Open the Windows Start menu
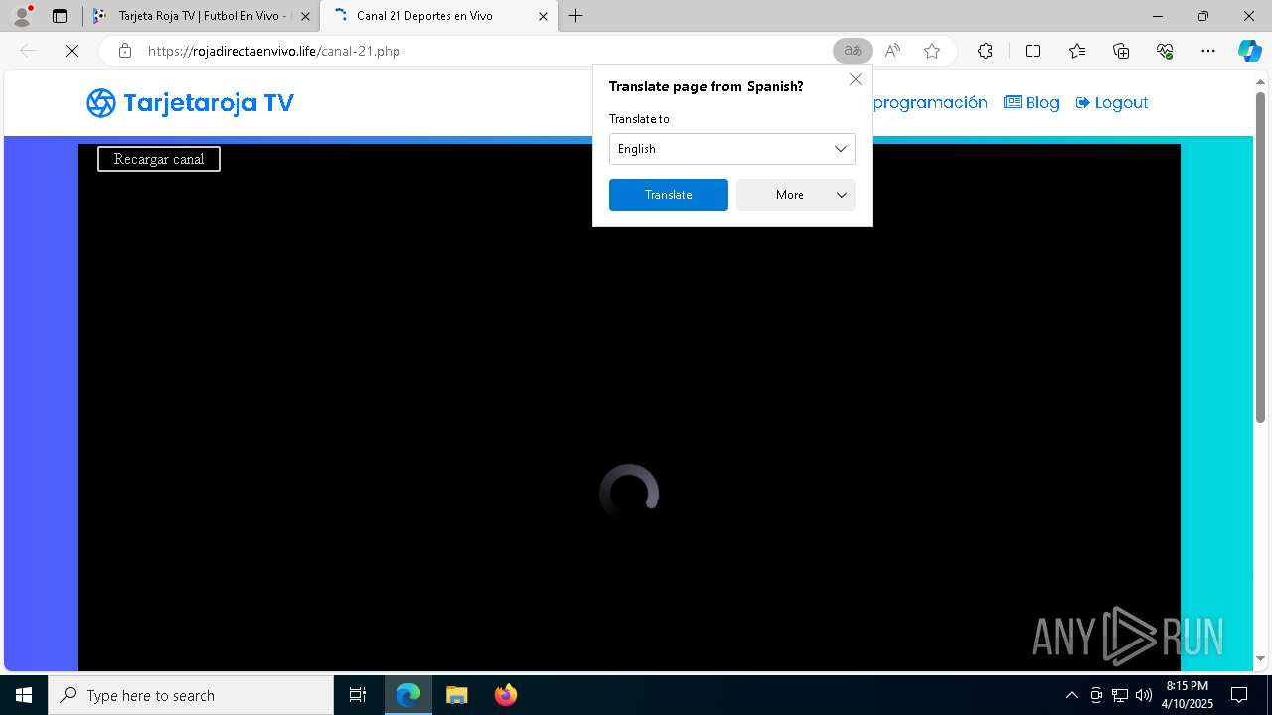The image size is (1272, 715). click(24, 695)
